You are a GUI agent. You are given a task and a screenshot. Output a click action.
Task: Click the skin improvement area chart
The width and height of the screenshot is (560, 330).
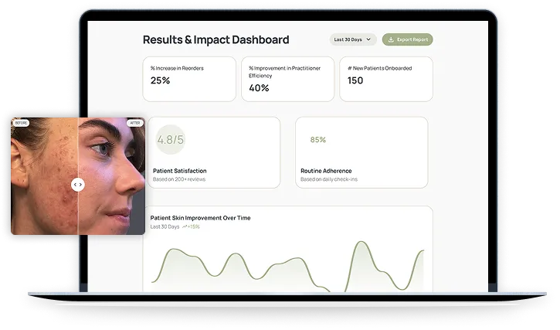[x=287, y=267]
